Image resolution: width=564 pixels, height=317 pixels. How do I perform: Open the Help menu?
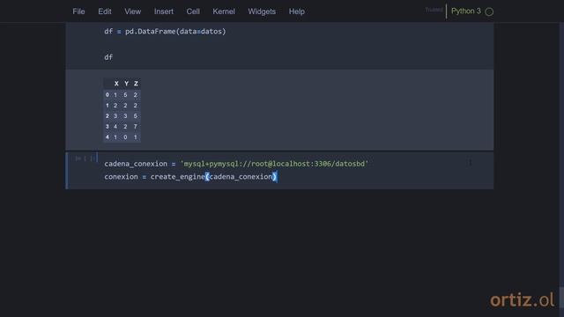point(297,11)
